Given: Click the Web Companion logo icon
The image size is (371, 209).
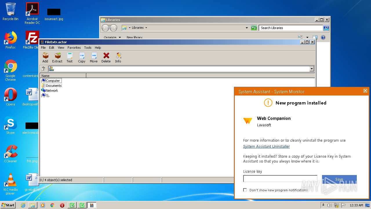Looking at the screenshot, I should 248,121.
